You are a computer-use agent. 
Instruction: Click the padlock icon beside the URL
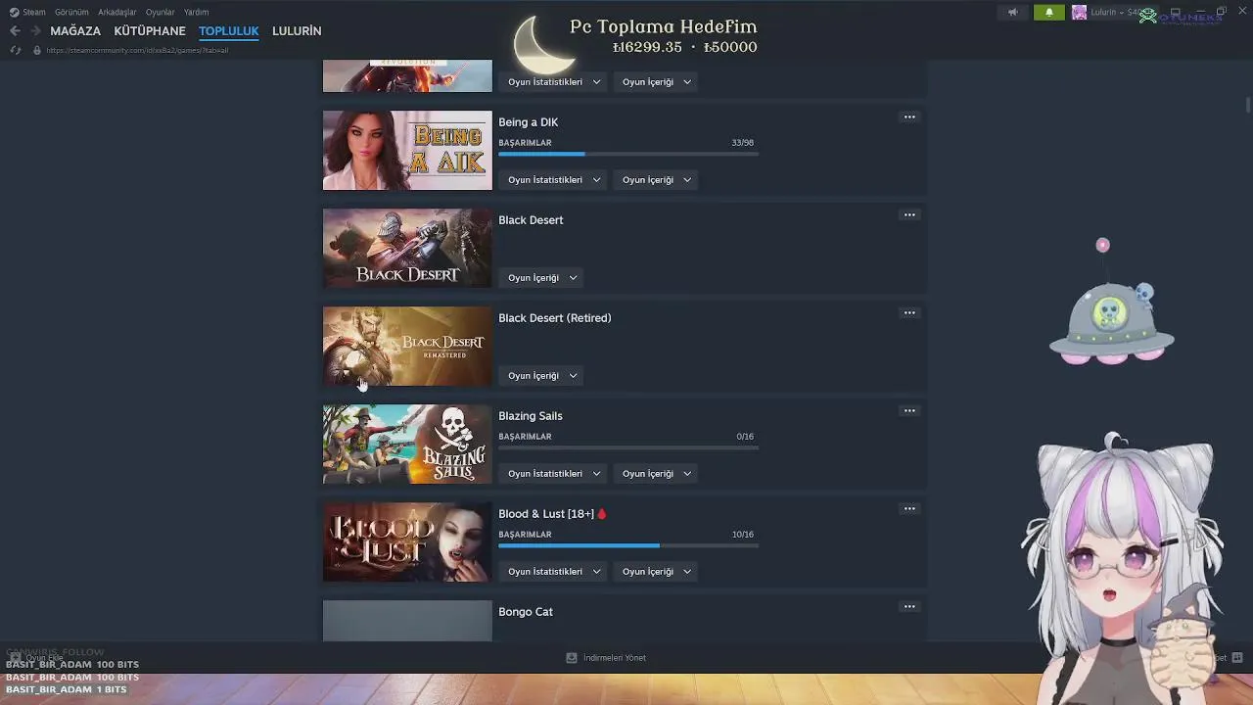pyautogui.click(x=37, y=51)
